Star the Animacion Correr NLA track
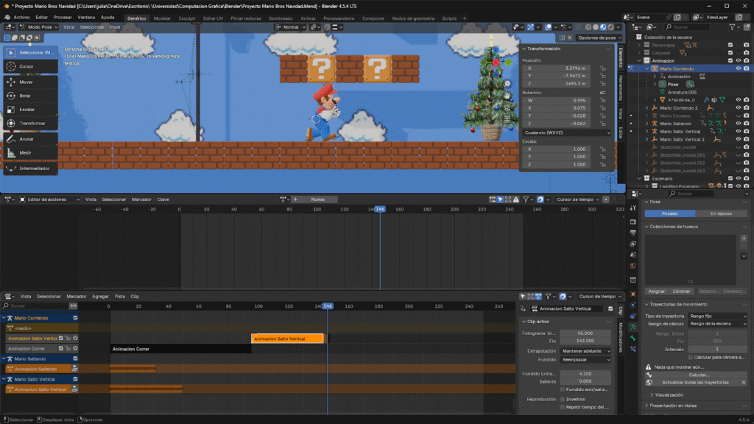This screenshot has height=424, width=754. coord(75,348)
